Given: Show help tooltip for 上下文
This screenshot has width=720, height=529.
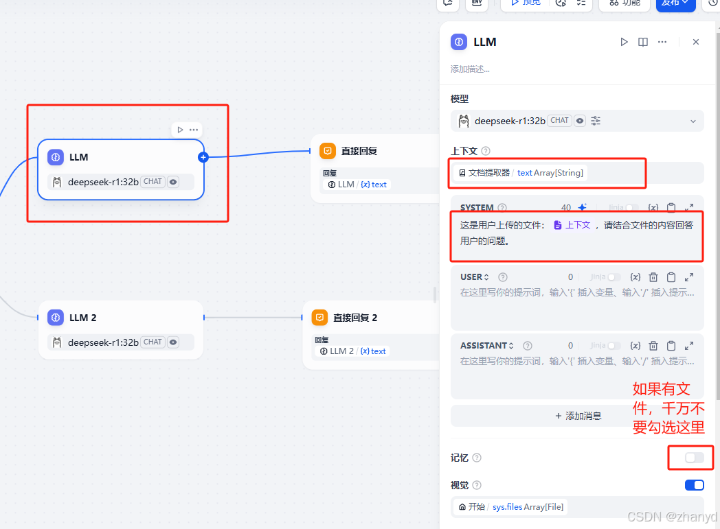Looking at the screenshot, I should (485, 151).
